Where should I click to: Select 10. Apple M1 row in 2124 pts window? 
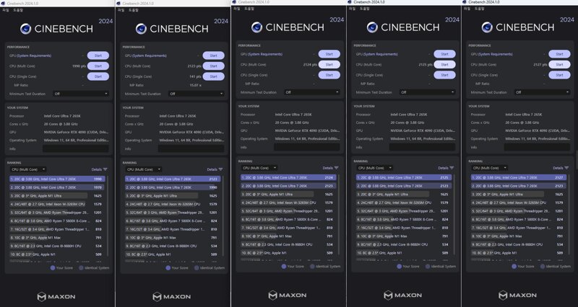click(x=288, y=253)
